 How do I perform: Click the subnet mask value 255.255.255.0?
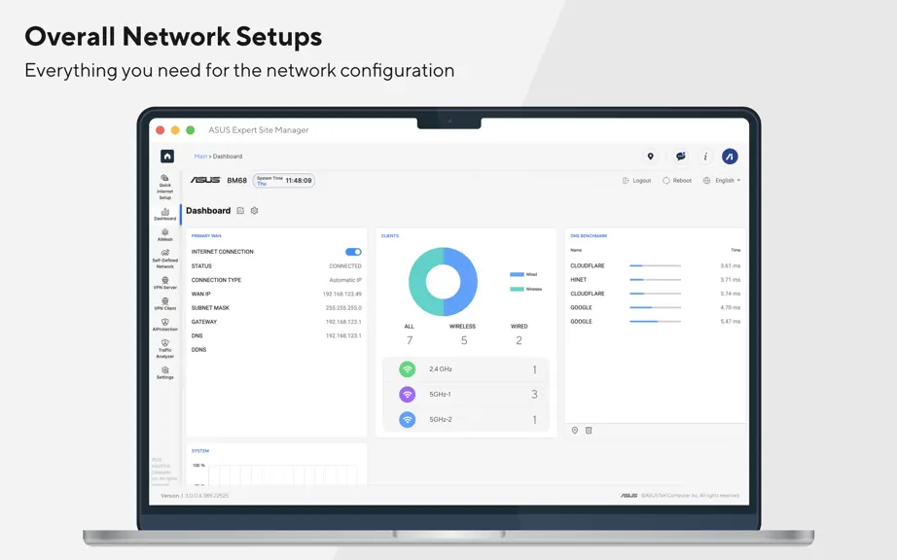(x=343, y=307)
